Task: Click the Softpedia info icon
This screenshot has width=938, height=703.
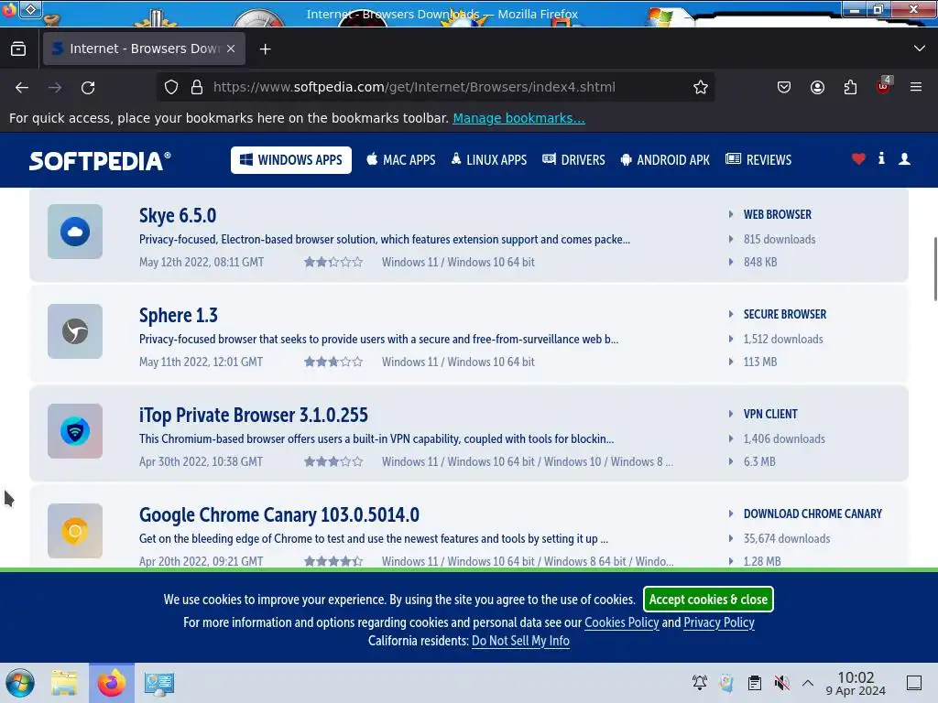Action: (881, 158)
